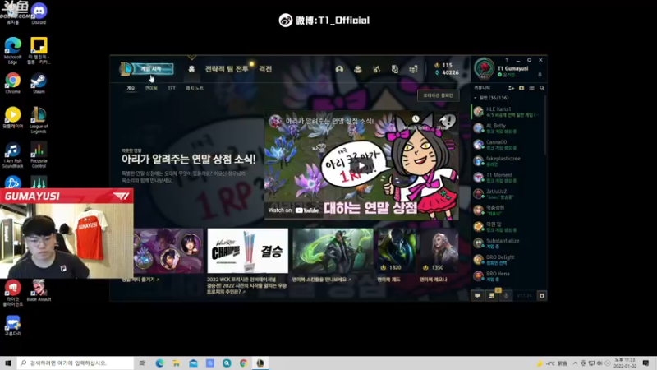Toggle the notifications bell icon

(540, 75)
